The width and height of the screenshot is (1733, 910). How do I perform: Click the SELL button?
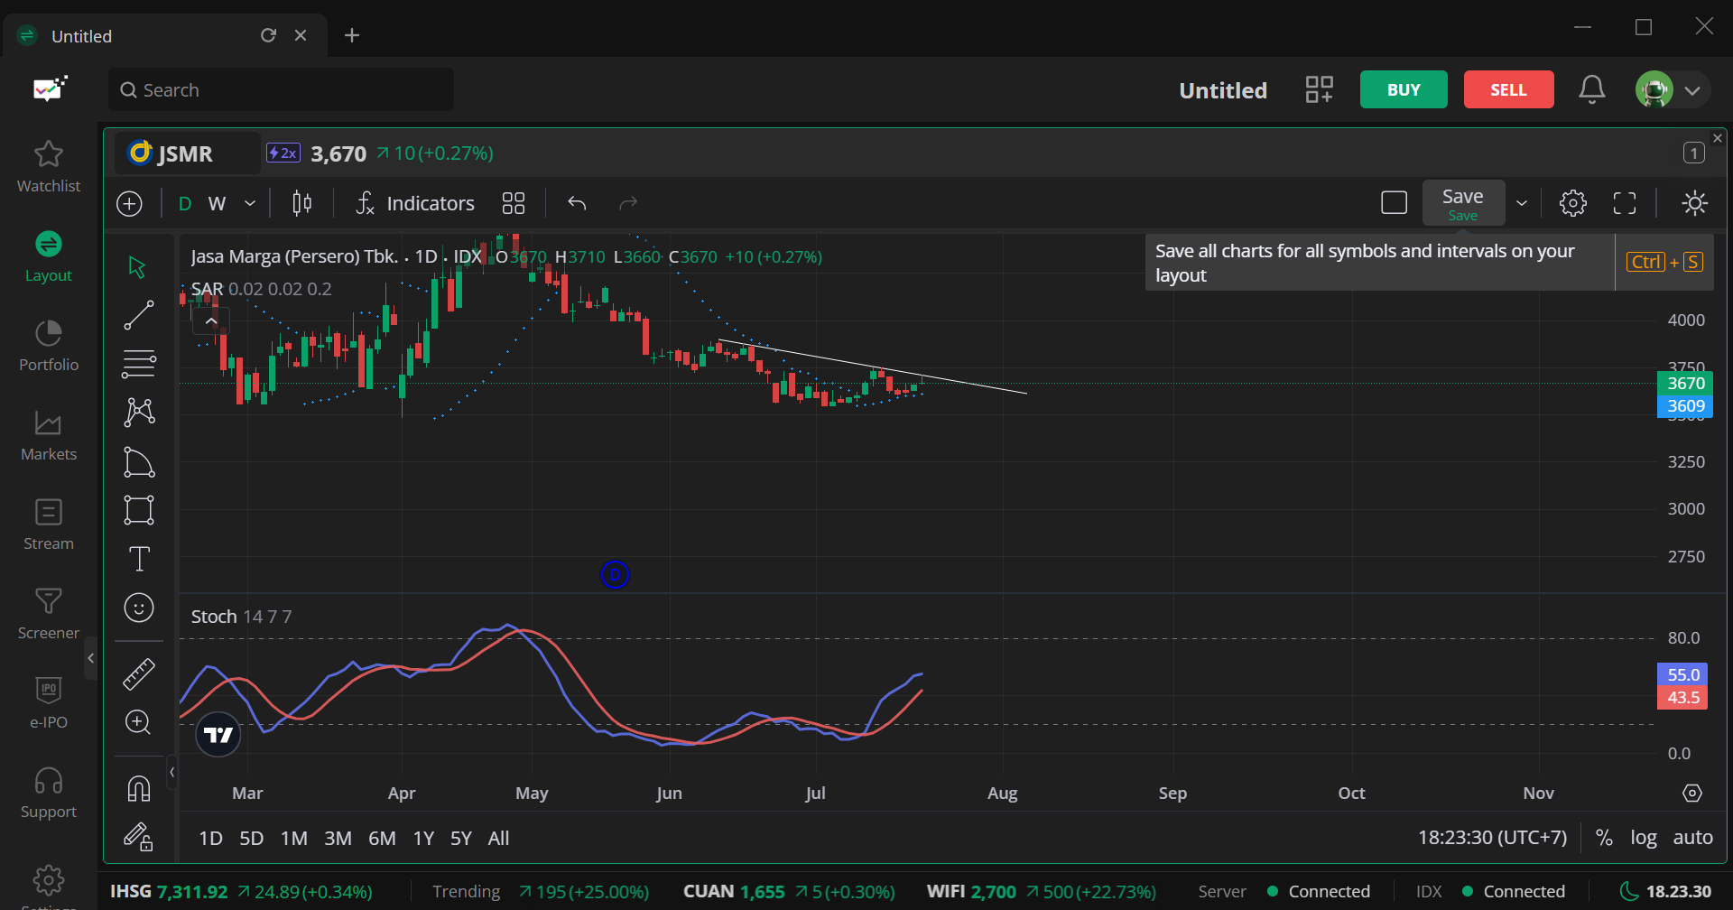(1508, 89)
